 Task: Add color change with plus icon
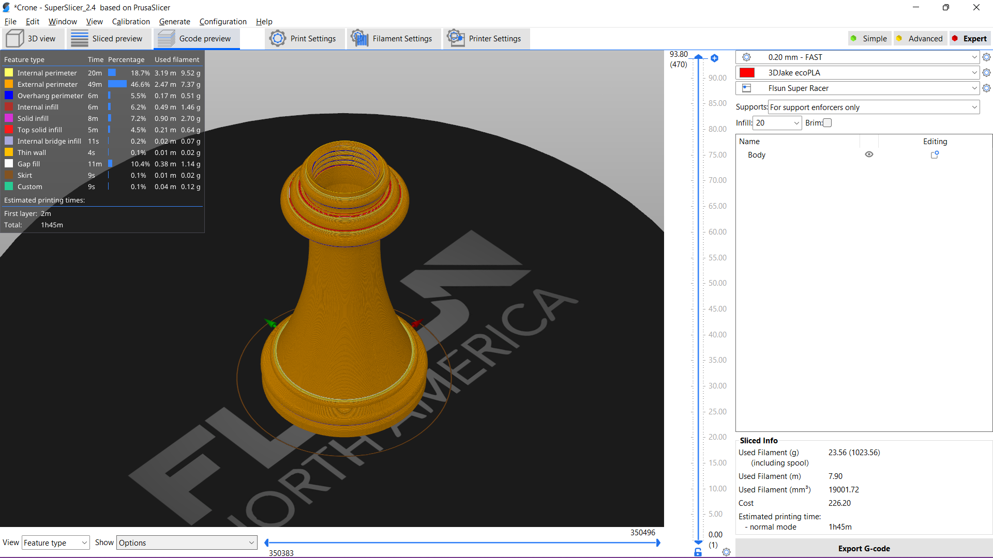714,58
